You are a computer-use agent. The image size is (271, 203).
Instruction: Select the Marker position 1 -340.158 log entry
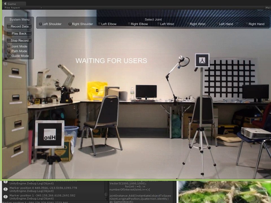54,197
